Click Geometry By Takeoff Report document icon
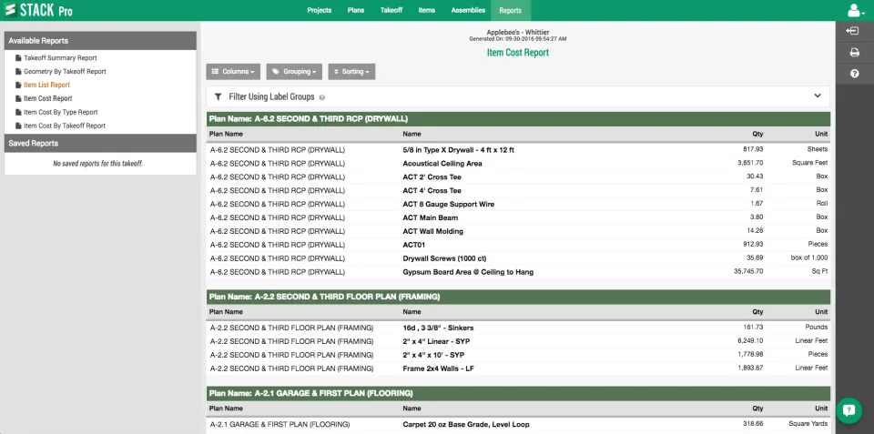The height and width of the screenshot is (434, 874). [x=18, y=71]
